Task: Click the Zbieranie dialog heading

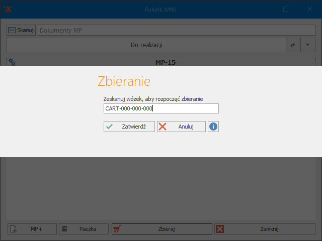Action: tap(124, 81)
